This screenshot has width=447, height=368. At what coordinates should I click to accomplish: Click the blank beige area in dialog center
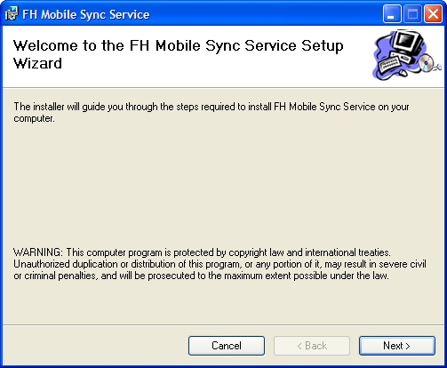[x=223, y=184]
